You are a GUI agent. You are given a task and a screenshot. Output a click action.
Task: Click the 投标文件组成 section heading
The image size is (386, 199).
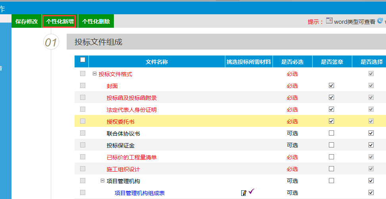[98, 42]
